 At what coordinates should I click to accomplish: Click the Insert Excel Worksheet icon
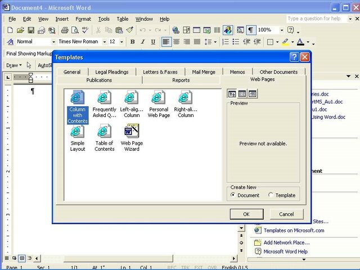(x=207, y=30)
